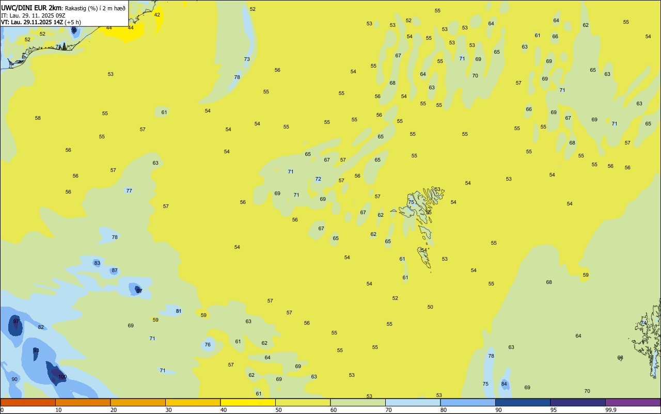The image size is (661, 414).
Task: Click the "40" legend tick label
Action: click(224, 410)
